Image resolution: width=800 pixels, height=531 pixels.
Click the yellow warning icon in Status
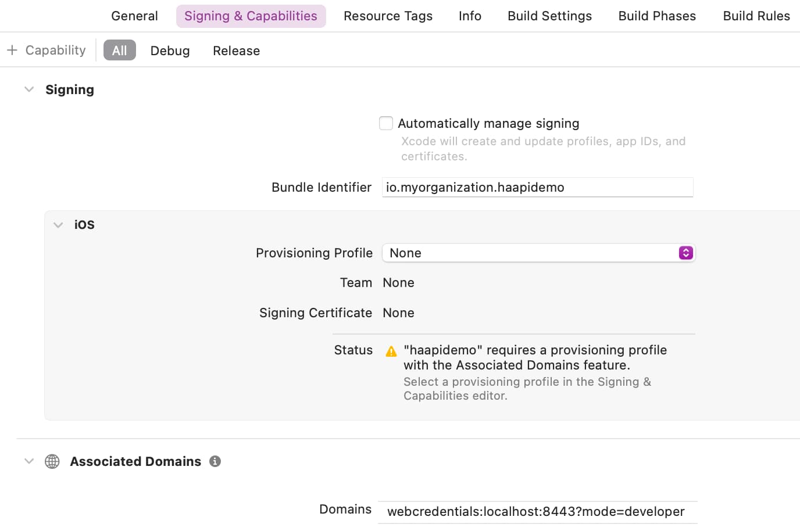point(391,351)
